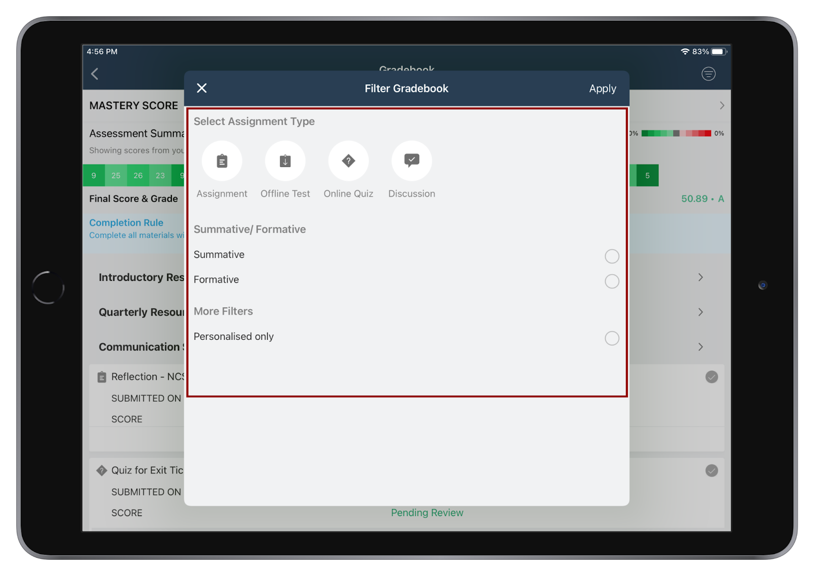Close the Filter Gradebook dialog

202,88
